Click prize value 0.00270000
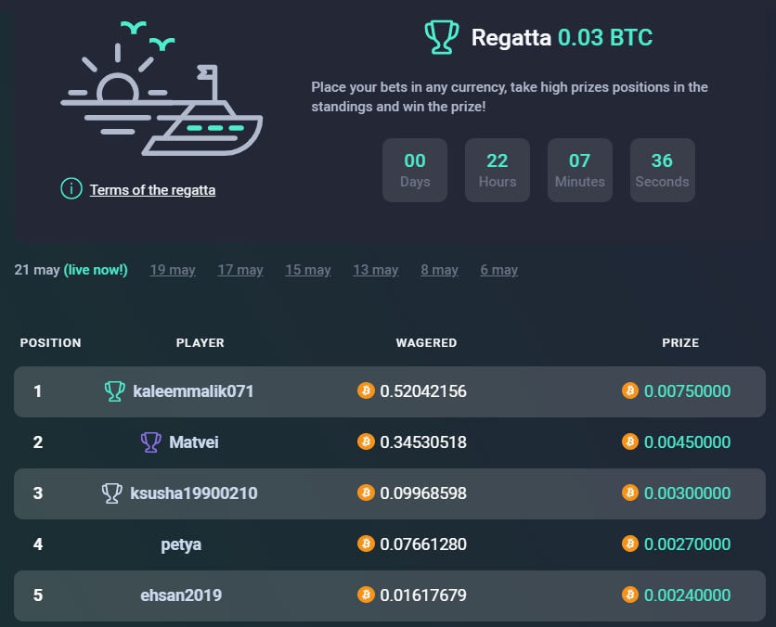Image resolution: width=776 pixels, height=627 pixels. pos(688,544)
